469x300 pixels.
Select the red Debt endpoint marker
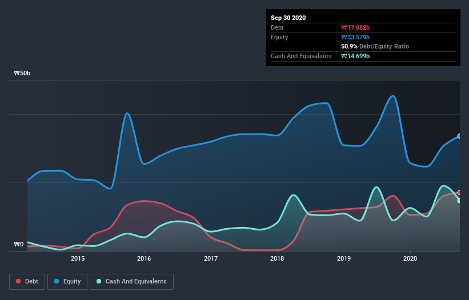click(459, 193)
